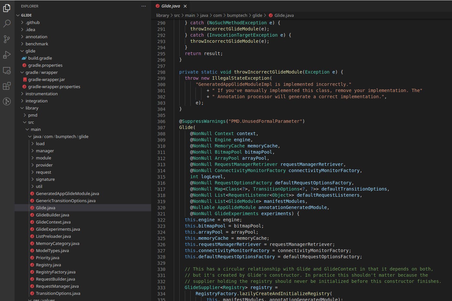Click the icon next to gradle-wrapper.properties
Screen dimensions: 452x301
(24, 87)
